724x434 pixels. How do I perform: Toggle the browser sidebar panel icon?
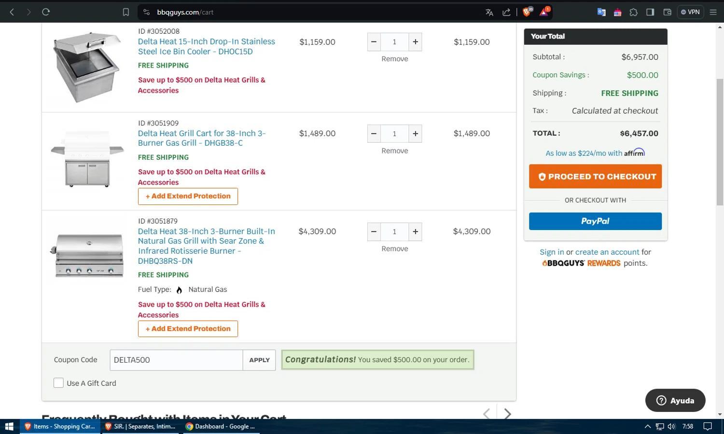[650, 12]
